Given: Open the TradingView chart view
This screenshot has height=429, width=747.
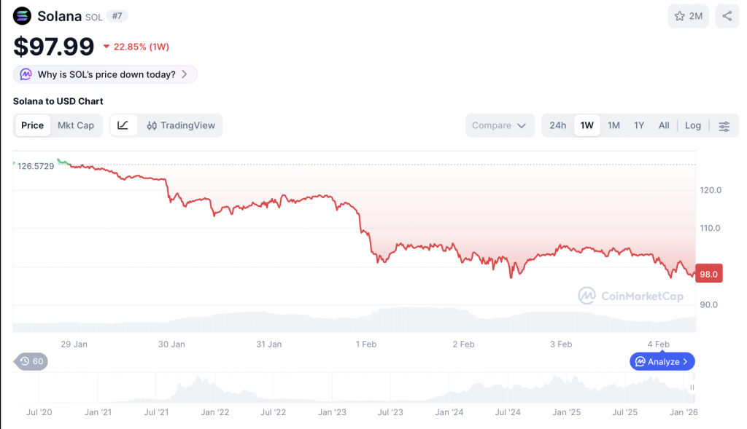Looking at the screenshot, I should pos(181,125).
